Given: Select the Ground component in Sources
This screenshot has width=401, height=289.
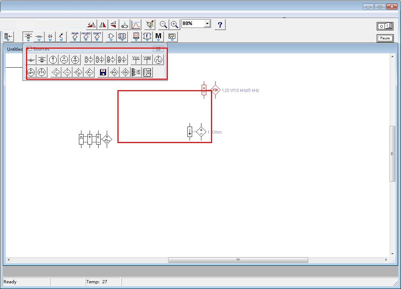Looking at the screenshot, I should (x=31, y=60).
